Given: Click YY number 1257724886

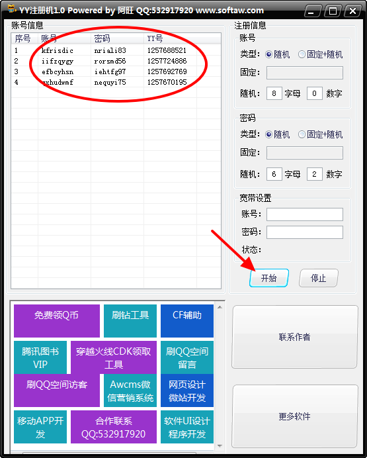Looking at the screenshot, I should point(167,61).
